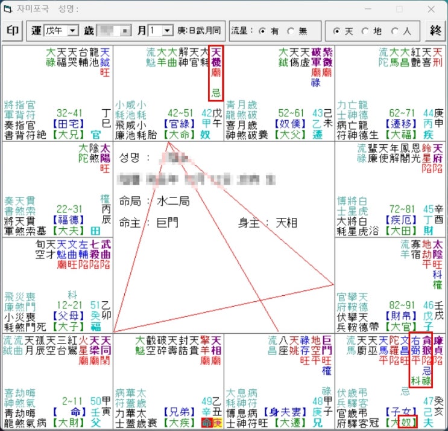Click the 印 print button
The width and height of the screenshot is (448, 431).
tap(12, 30)
